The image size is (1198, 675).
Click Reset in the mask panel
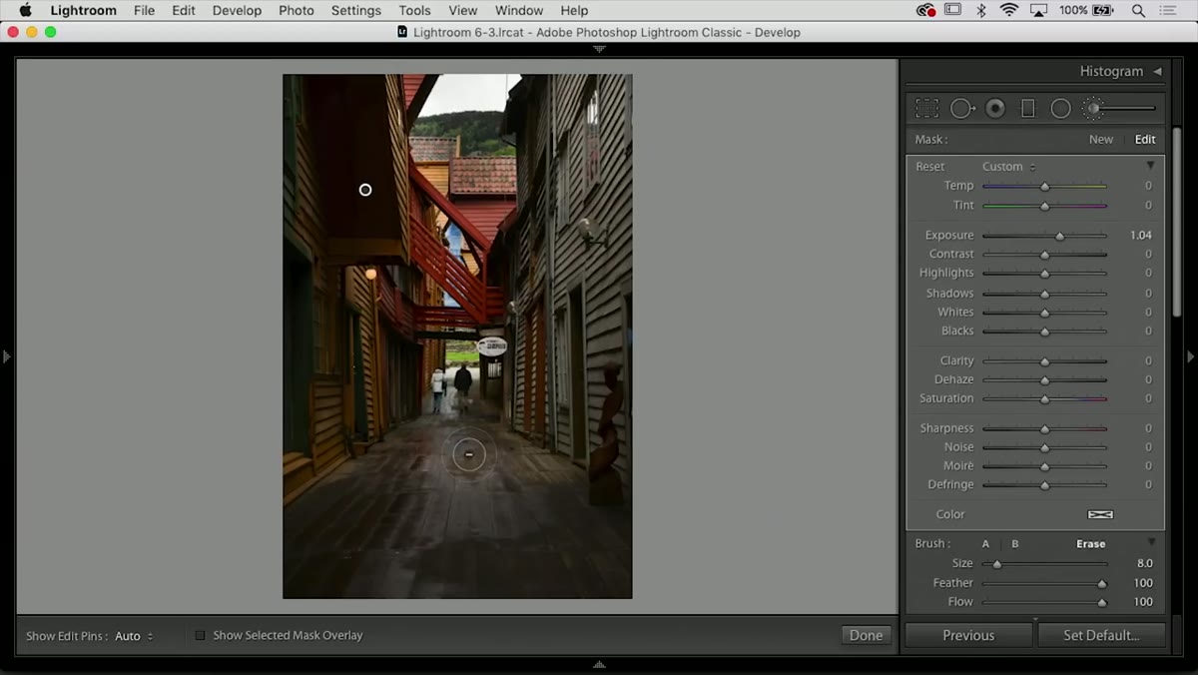point(930,167)
